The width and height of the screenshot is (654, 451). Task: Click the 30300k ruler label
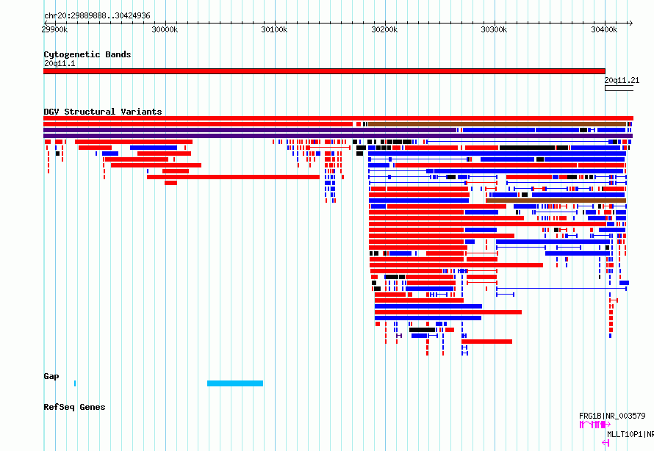(x=494, y=29)
